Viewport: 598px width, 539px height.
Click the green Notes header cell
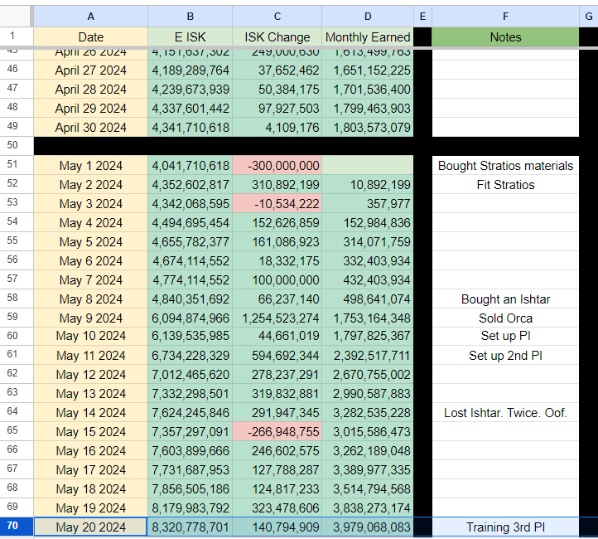tap(505, 36)
